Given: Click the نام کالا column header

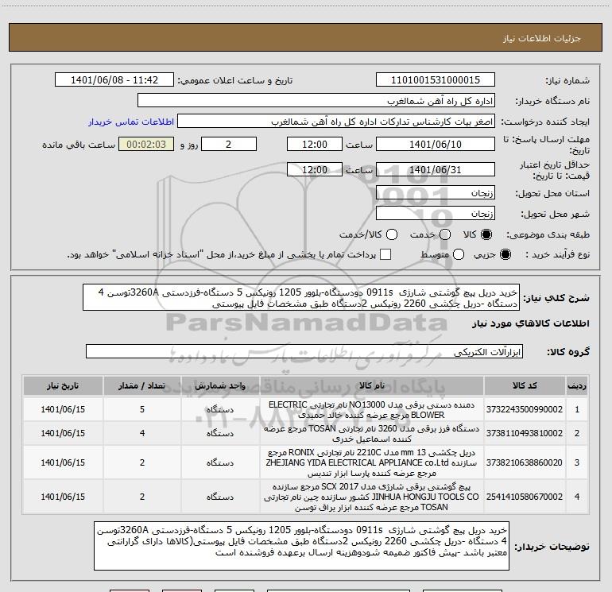Looking at the screenshot, I should click(x=372, y=385).
